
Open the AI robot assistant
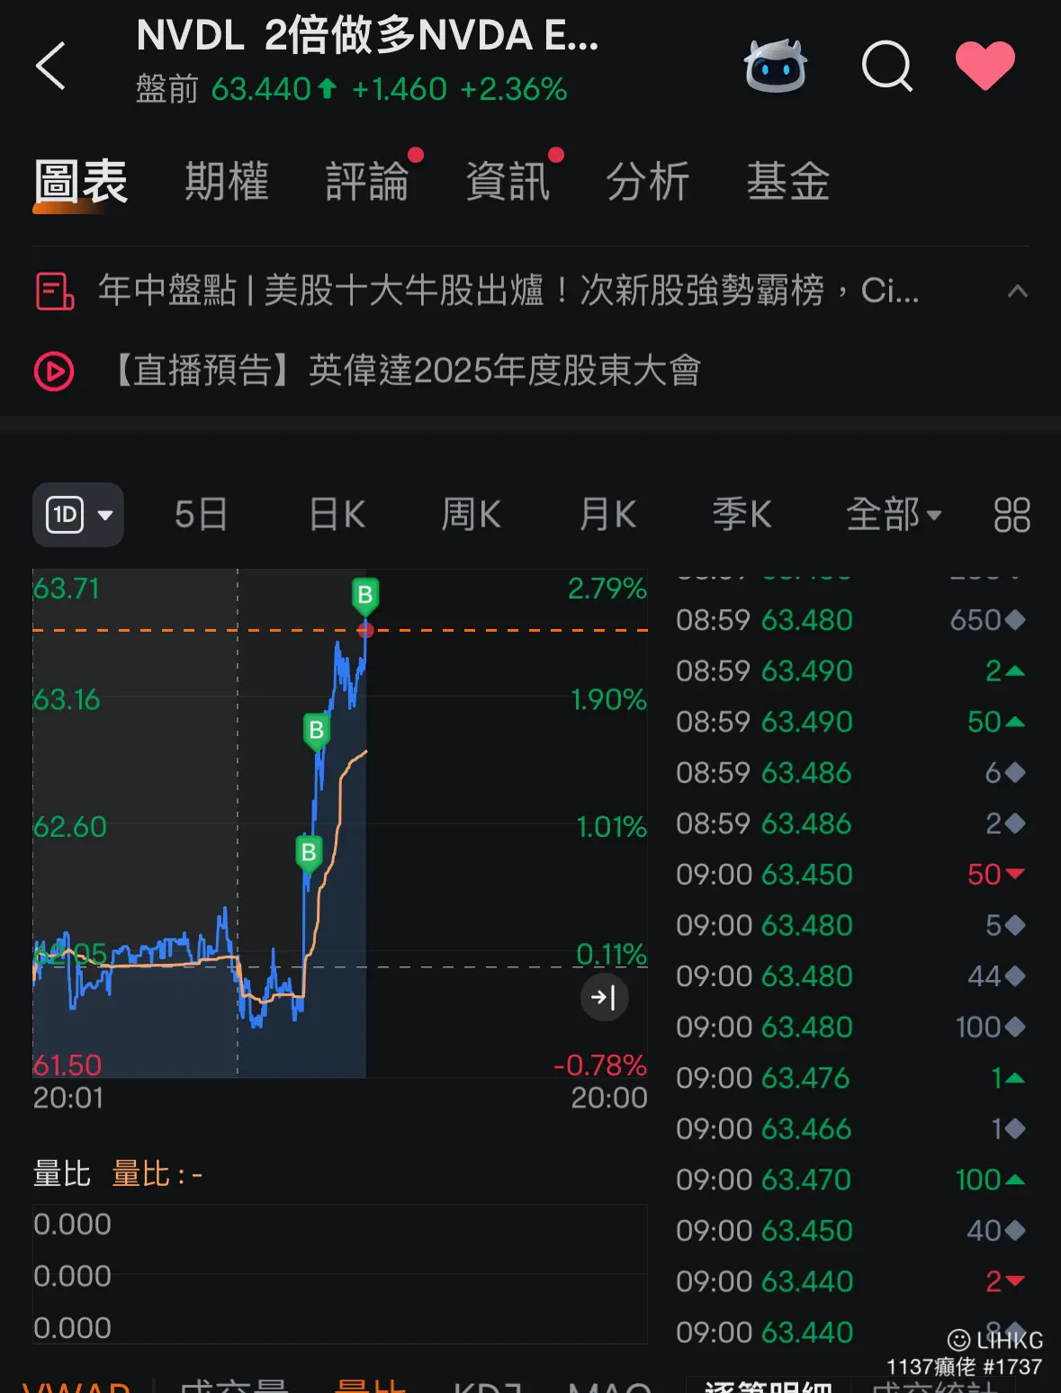point(776,66)
